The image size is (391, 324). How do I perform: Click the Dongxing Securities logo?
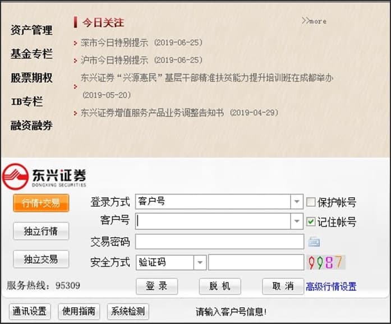click(x=44, y=177)
